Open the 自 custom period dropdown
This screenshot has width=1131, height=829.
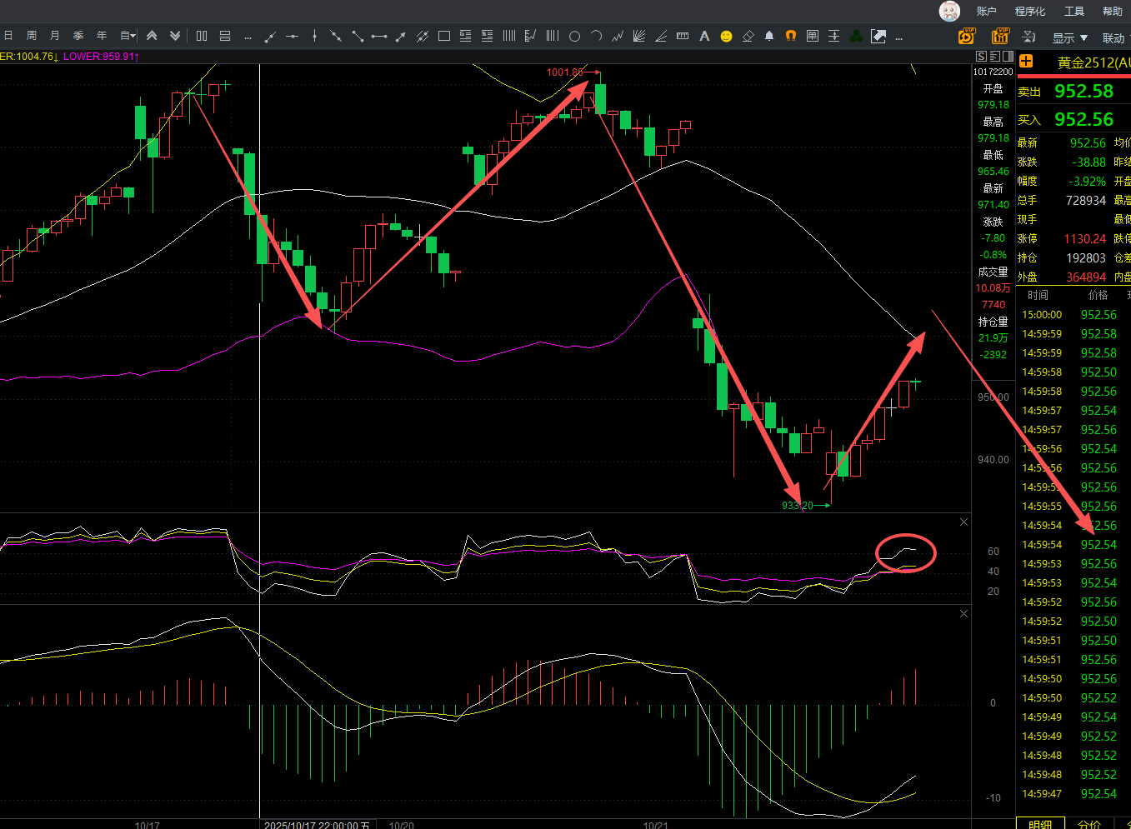128,36
